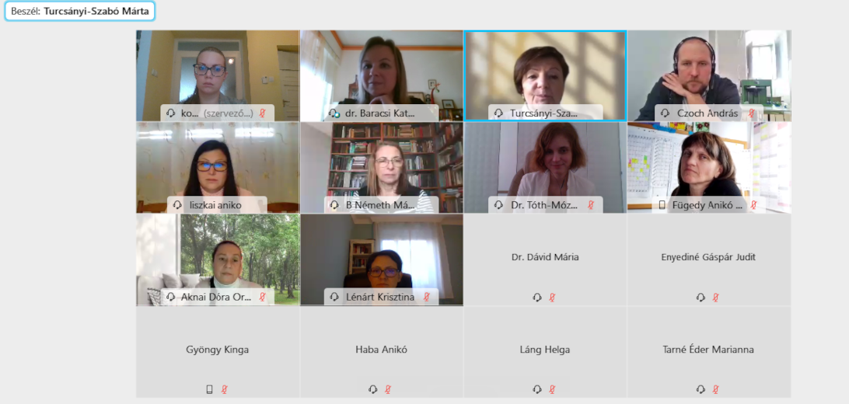Viewport: 849px width, 404px height.
Task: Click the muted microphone icon under Haba Anikó
Action: pos(388,389)
